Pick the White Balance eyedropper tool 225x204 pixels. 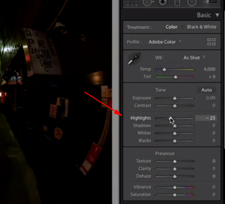tap(134, 58)
